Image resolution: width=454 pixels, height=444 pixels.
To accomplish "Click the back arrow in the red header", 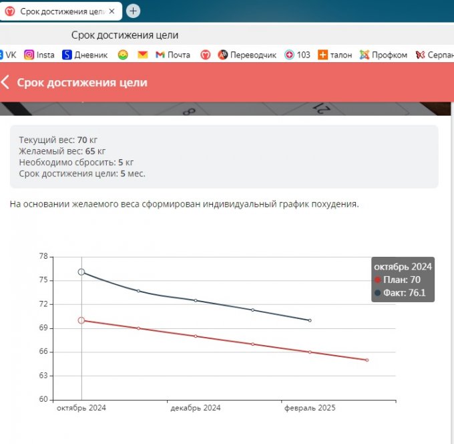I will 6,82.
